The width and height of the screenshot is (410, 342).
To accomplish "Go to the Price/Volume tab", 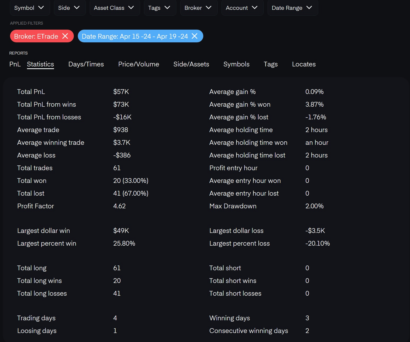I will (139, 64).
